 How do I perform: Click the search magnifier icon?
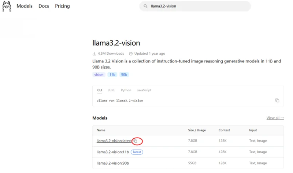pyautogui.click(x=145, y=6)
